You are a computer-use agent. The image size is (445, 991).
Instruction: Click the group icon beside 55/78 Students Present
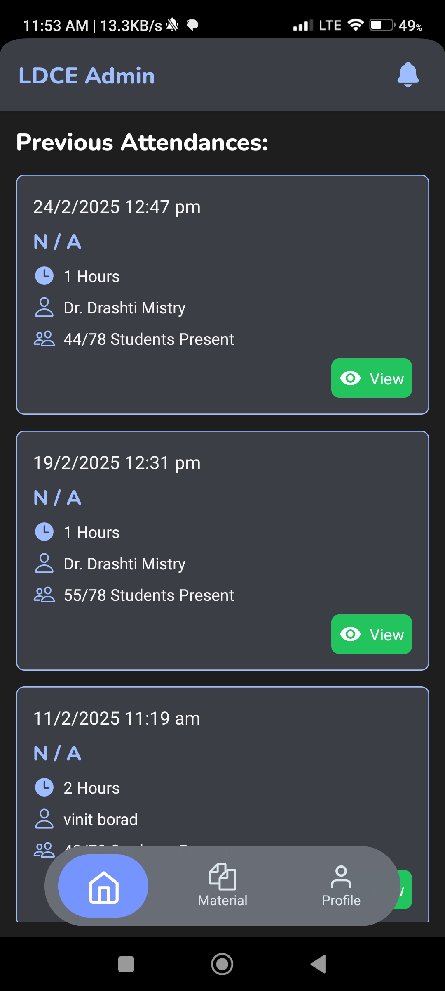(44, 595)
